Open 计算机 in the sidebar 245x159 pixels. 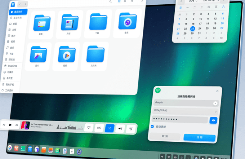pos(8,72)
